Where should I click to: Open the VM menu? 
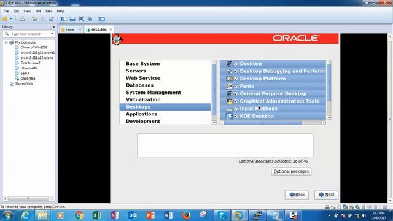tap(38, 11)
